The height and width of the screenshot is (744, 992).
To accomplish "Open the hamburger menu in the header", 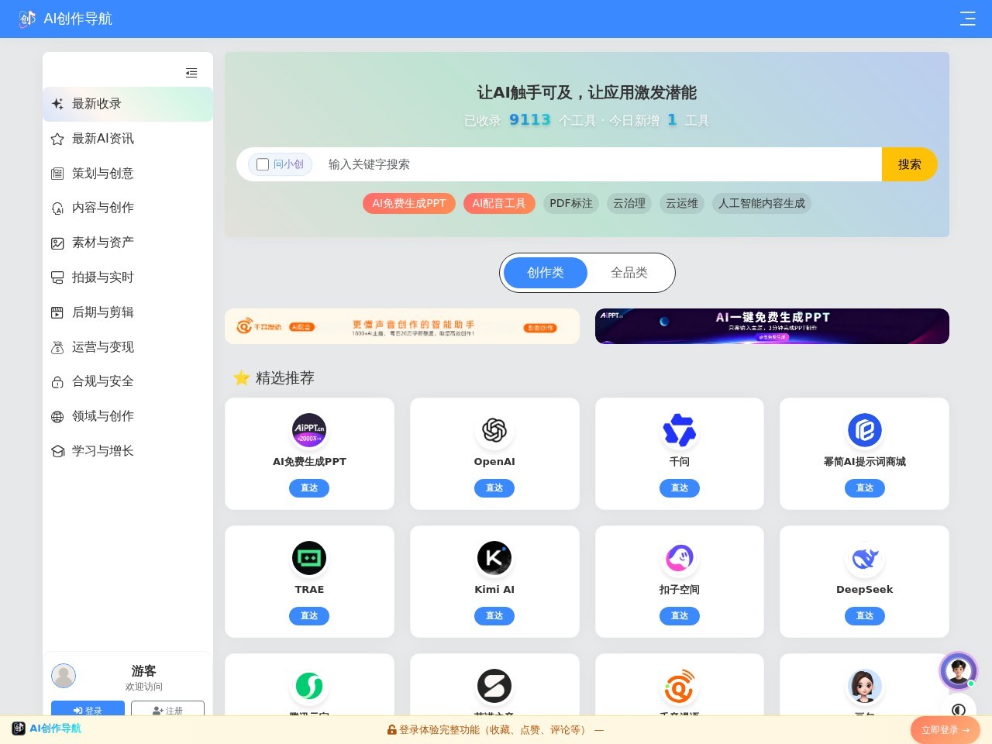I will [x=967, y=19].
